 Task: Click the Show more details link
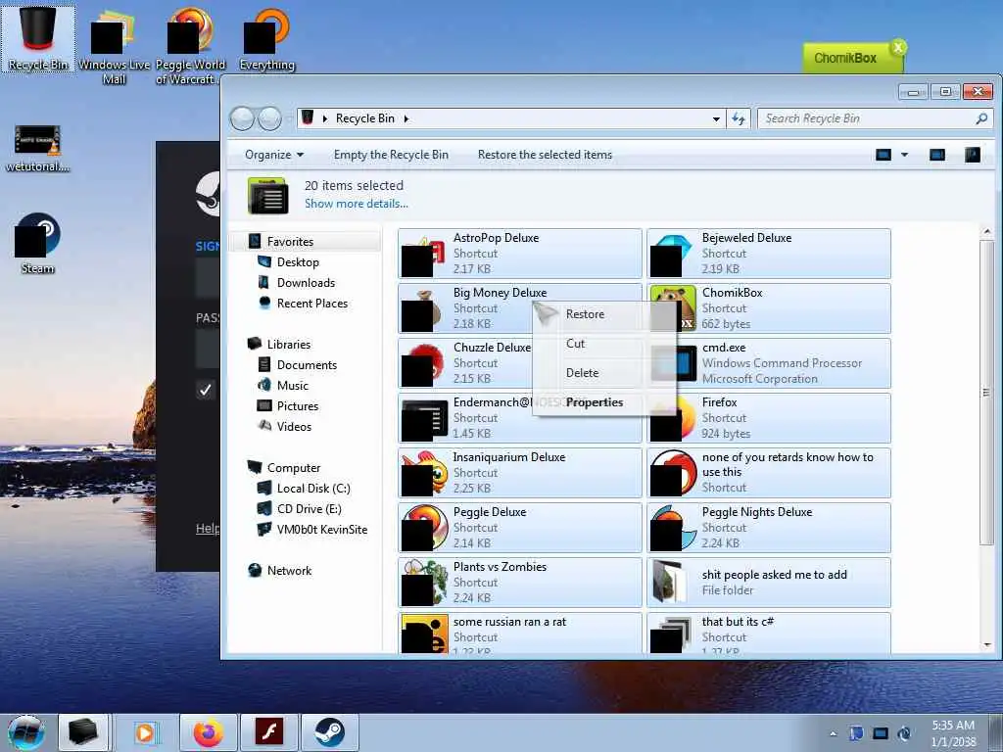pyautogui.click(x=357, y=204)
